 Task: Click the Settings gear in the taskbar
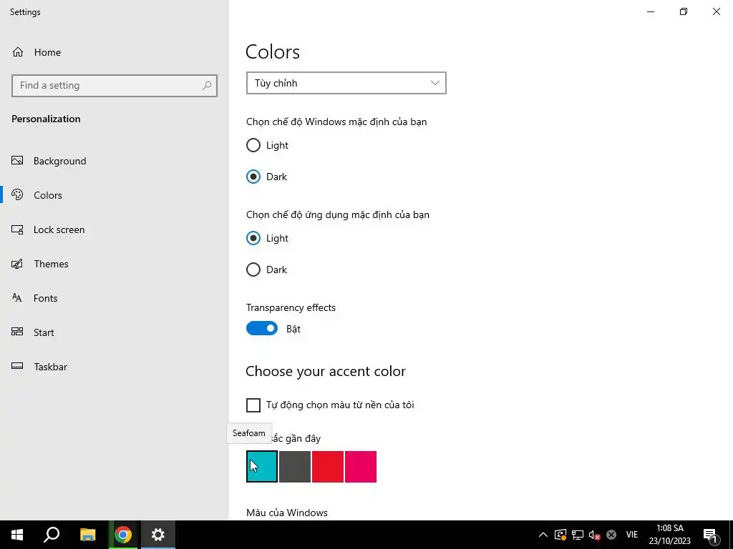(158, 535)
